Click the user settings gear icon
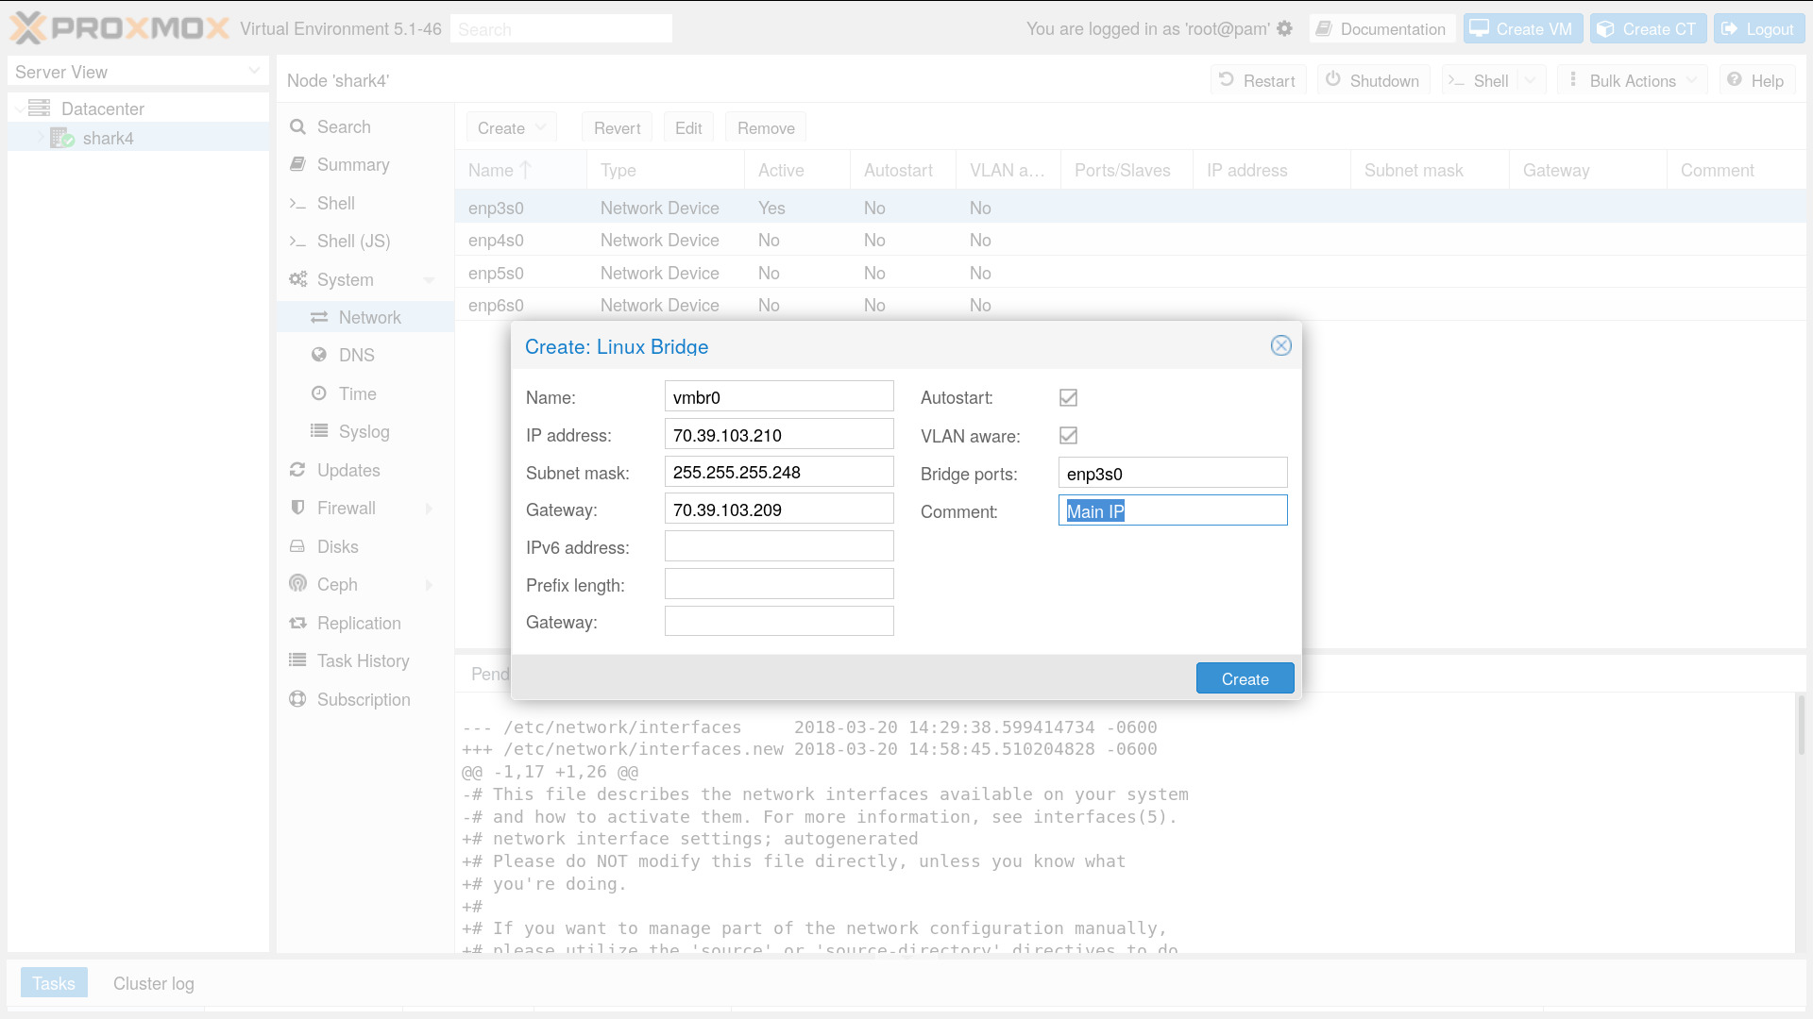The width and height of the screenshot is (1813, 1019). tap(1284, 28)
